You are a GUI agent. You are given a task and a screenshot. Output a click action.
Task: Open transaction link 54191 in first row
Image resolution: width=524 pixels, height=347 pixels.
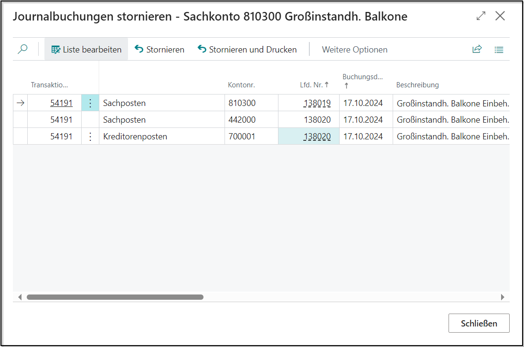click(x=61, y=103)
